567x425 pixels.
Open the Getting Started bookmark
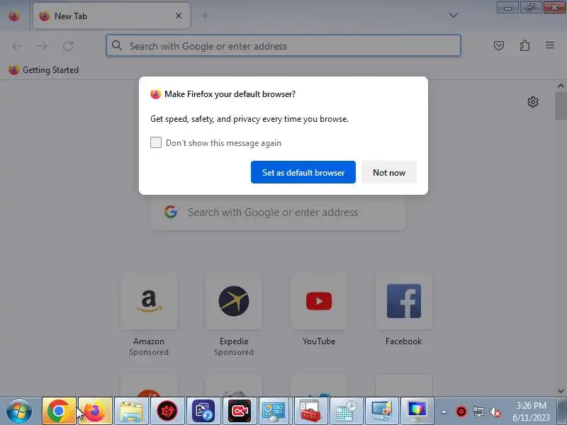(43, 69)
